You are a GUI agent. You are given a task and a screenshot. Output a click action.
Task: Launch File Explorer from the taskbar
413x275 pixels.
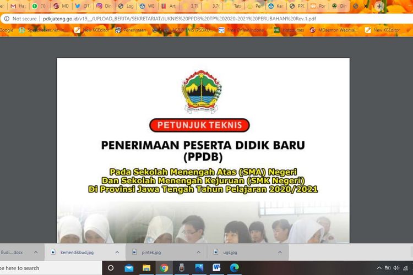pos(146,268)
